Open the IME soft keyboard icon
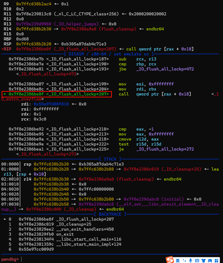223x263 pixels. click(197, 260)
